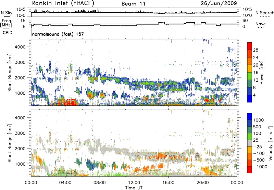Screen dimensions: 274x190
Task: Click the 'CPID' row label
Action: click(8, 33)
